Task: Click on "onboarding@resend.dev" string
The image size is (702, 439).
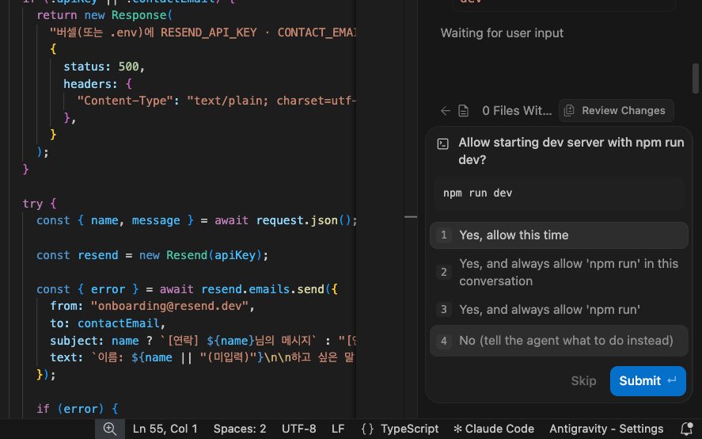Action: coord(169,306)
